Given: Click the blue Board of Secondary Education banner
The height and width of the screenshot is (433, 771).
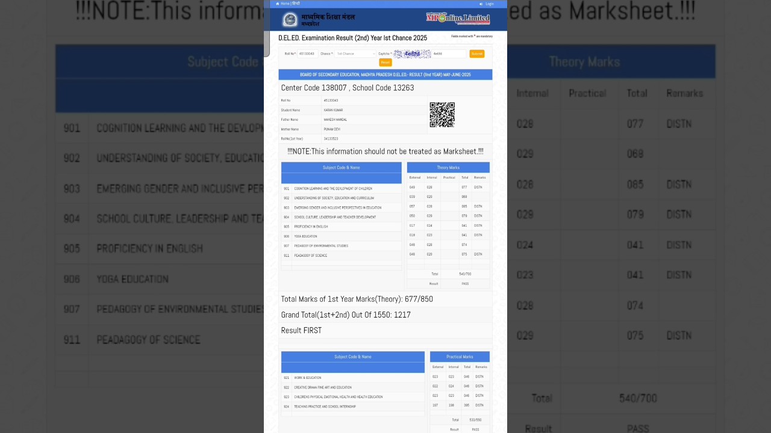Looking at the screenshot, I should click(385, 75).
